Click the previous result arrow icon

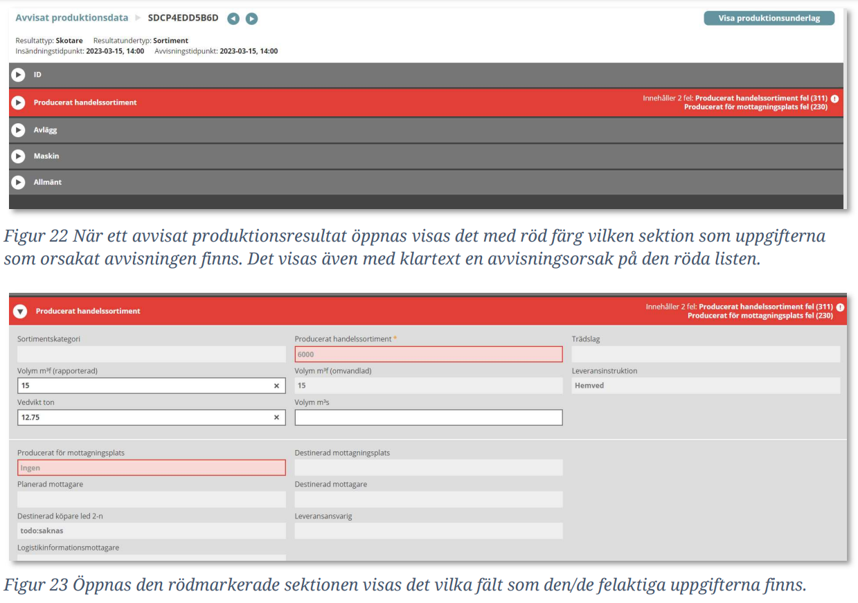[x=233, y=19]
